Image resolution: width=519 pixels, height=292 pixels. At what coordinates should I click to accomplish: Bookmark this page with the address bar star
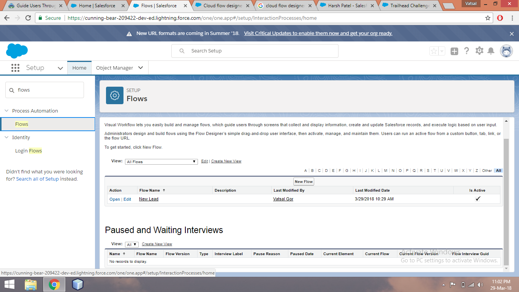pos(488,18)
